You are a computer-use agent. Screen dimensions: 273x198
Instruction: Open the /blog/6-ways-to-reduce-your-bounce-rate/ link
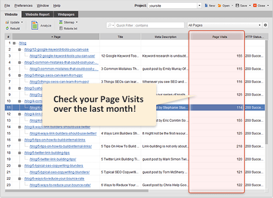tap(60, 185)
